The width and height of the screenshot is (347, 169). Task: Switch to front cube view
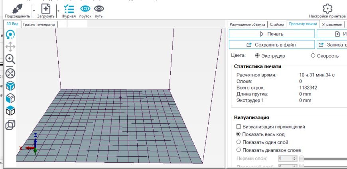10,98
